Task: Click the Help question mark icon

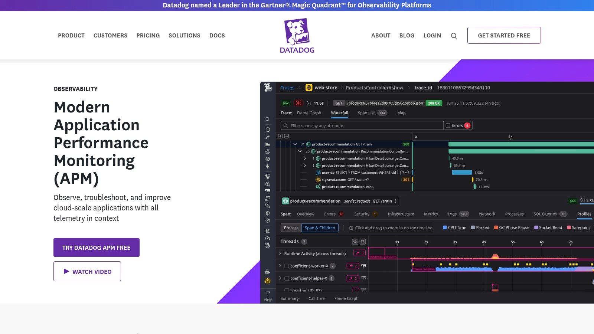Action: (268, 293)
